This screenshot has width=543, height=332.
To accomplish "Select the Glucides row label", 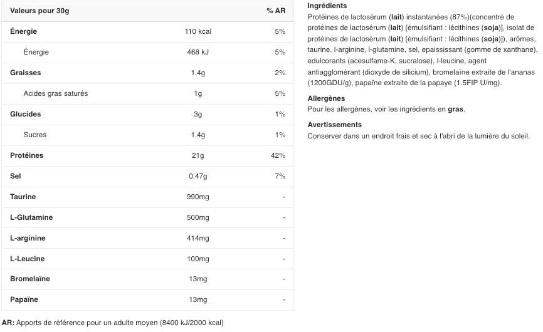I will point(26,114).
